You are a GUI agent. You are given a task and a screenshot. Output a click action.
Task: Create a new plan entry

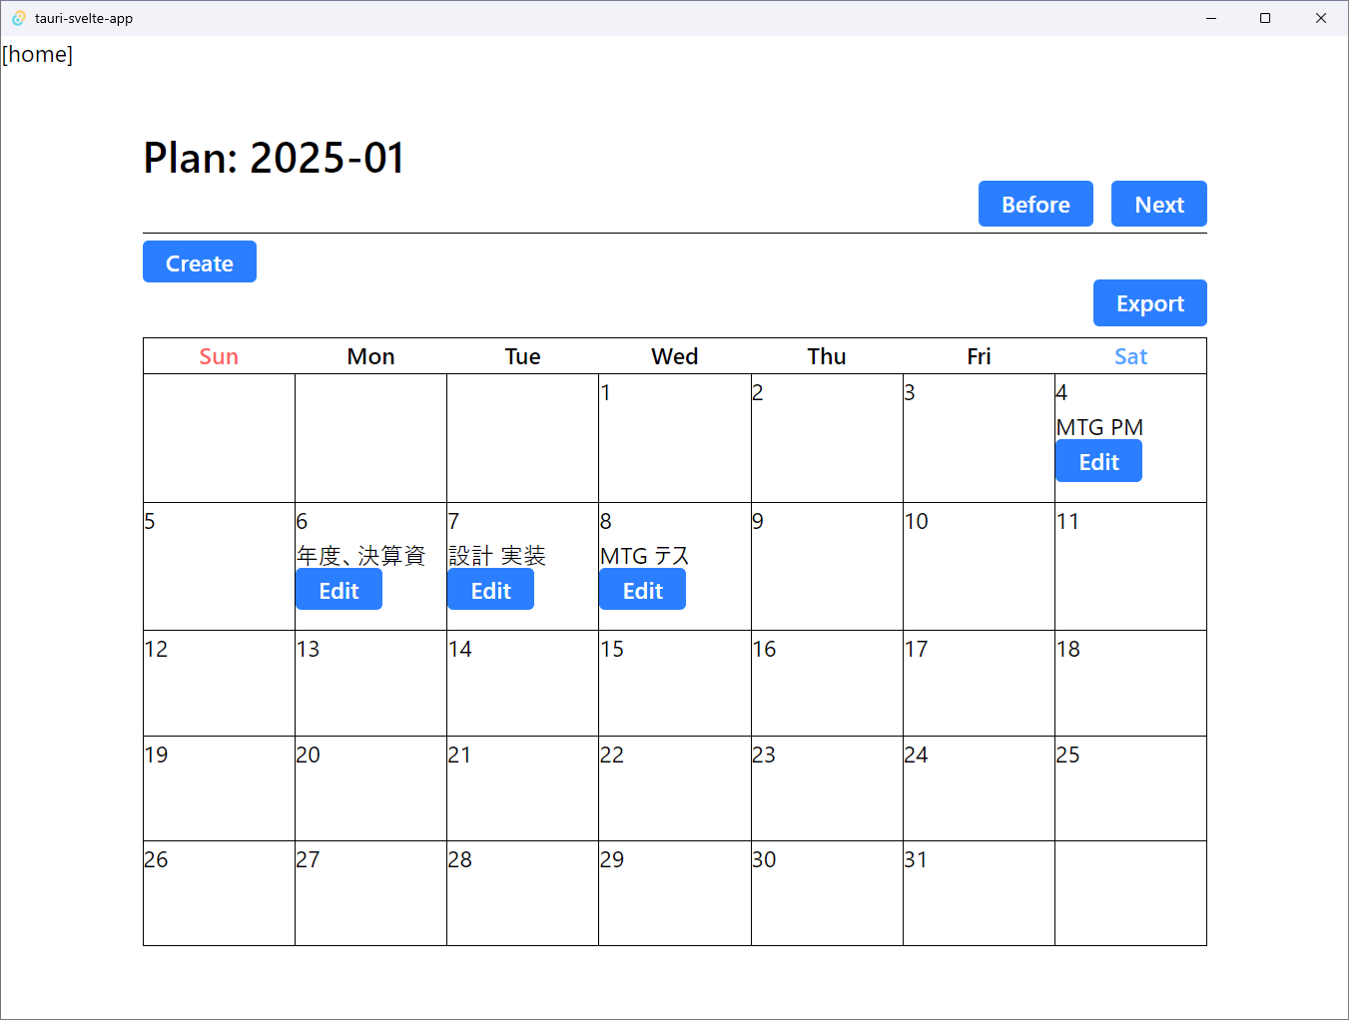(x=200, y=261)
